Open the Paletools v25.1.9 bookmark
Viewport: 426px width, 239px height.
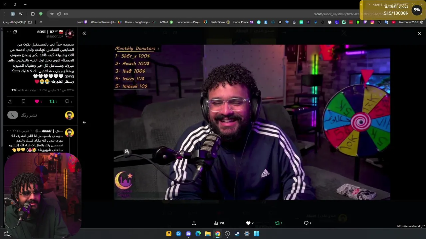click(411, 22)
